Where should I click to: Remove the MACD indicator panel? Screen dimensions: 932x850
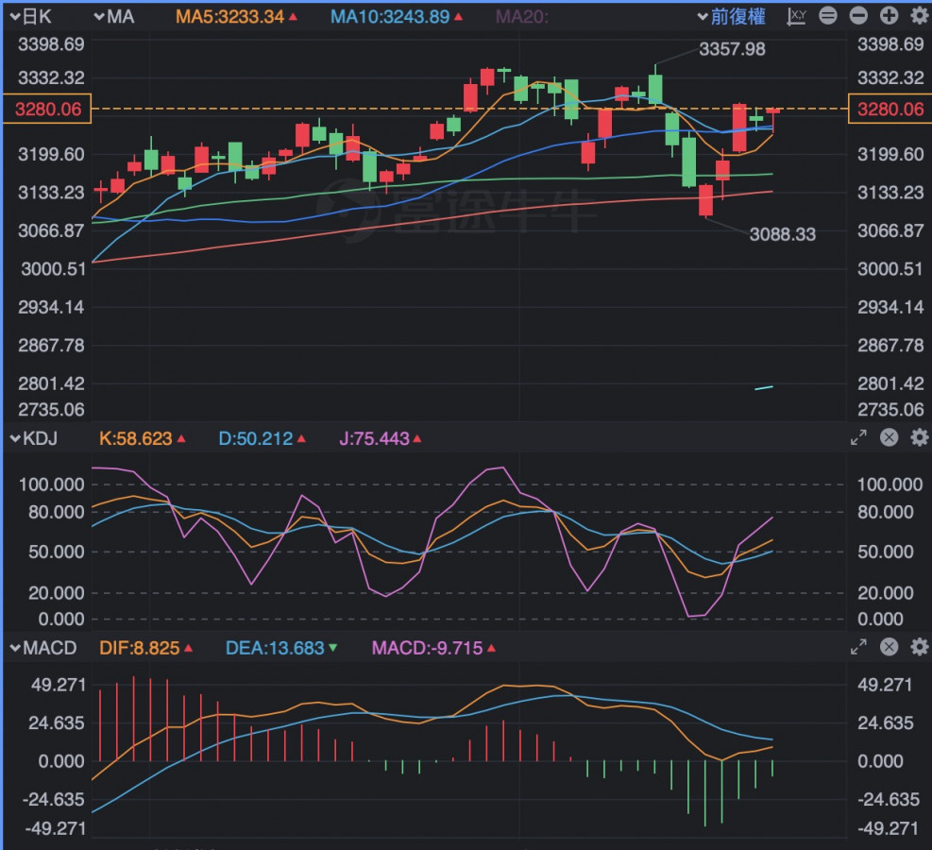click(889, 647)
